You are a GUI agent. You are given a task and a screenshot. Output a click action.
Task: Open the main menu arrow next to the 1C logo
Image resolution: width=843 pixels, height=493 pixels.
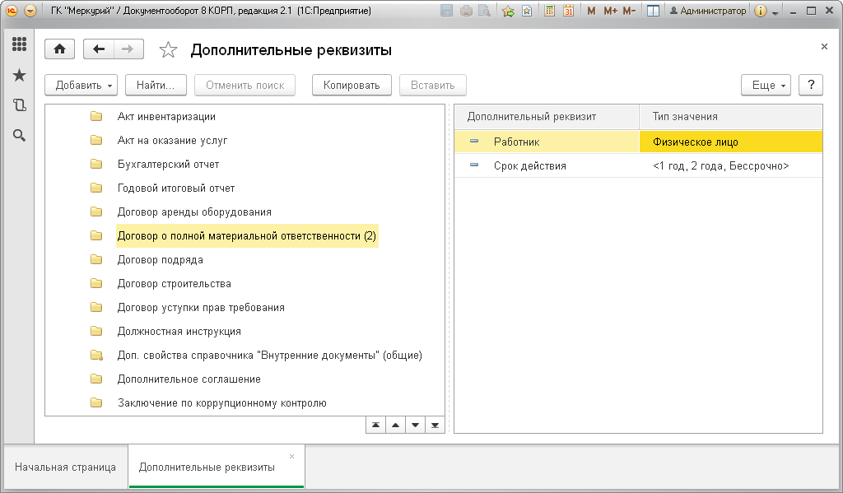tap(30, 11)
